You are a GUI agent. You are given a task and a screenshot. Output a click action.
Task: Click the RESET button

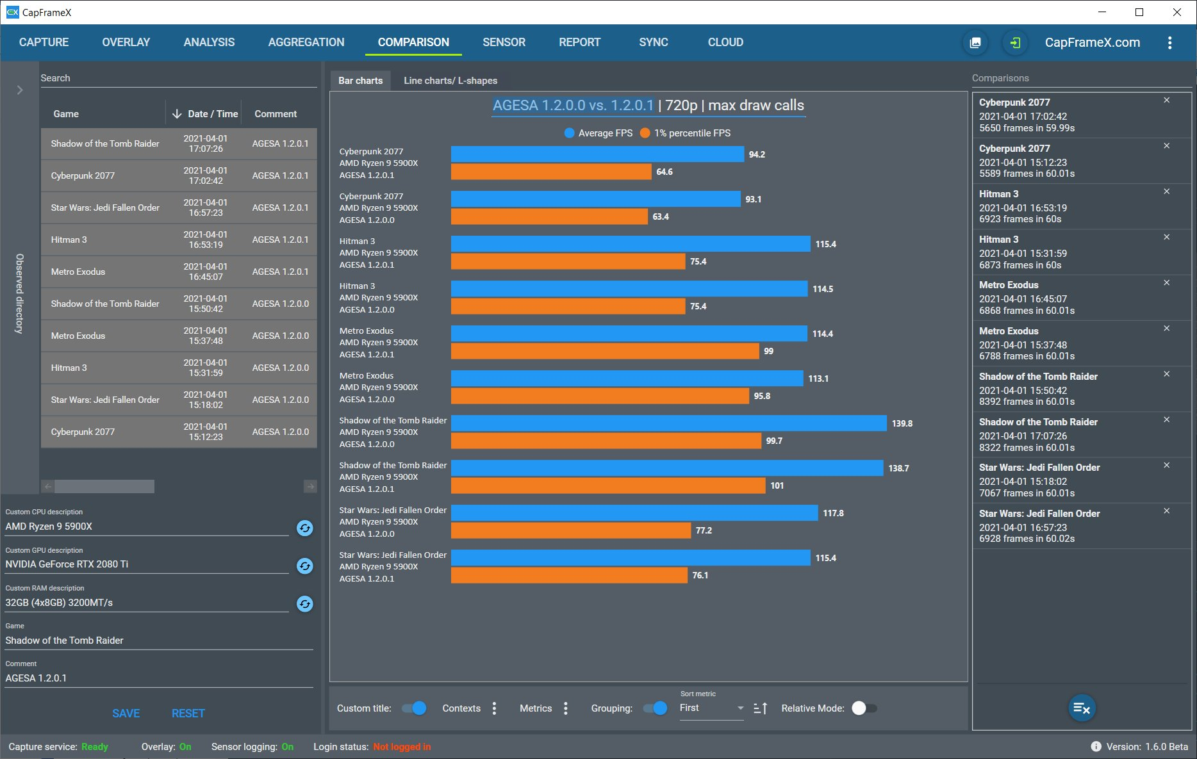[188, 714]
